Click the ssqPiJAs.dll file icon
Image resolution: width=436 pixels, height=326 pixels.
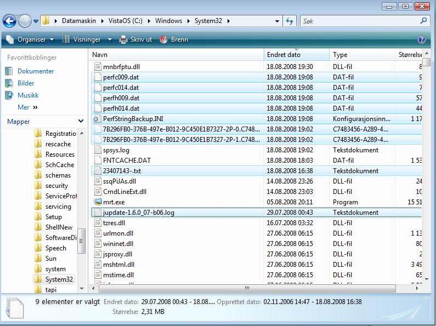pyautogui.click(x=98, y=181)
